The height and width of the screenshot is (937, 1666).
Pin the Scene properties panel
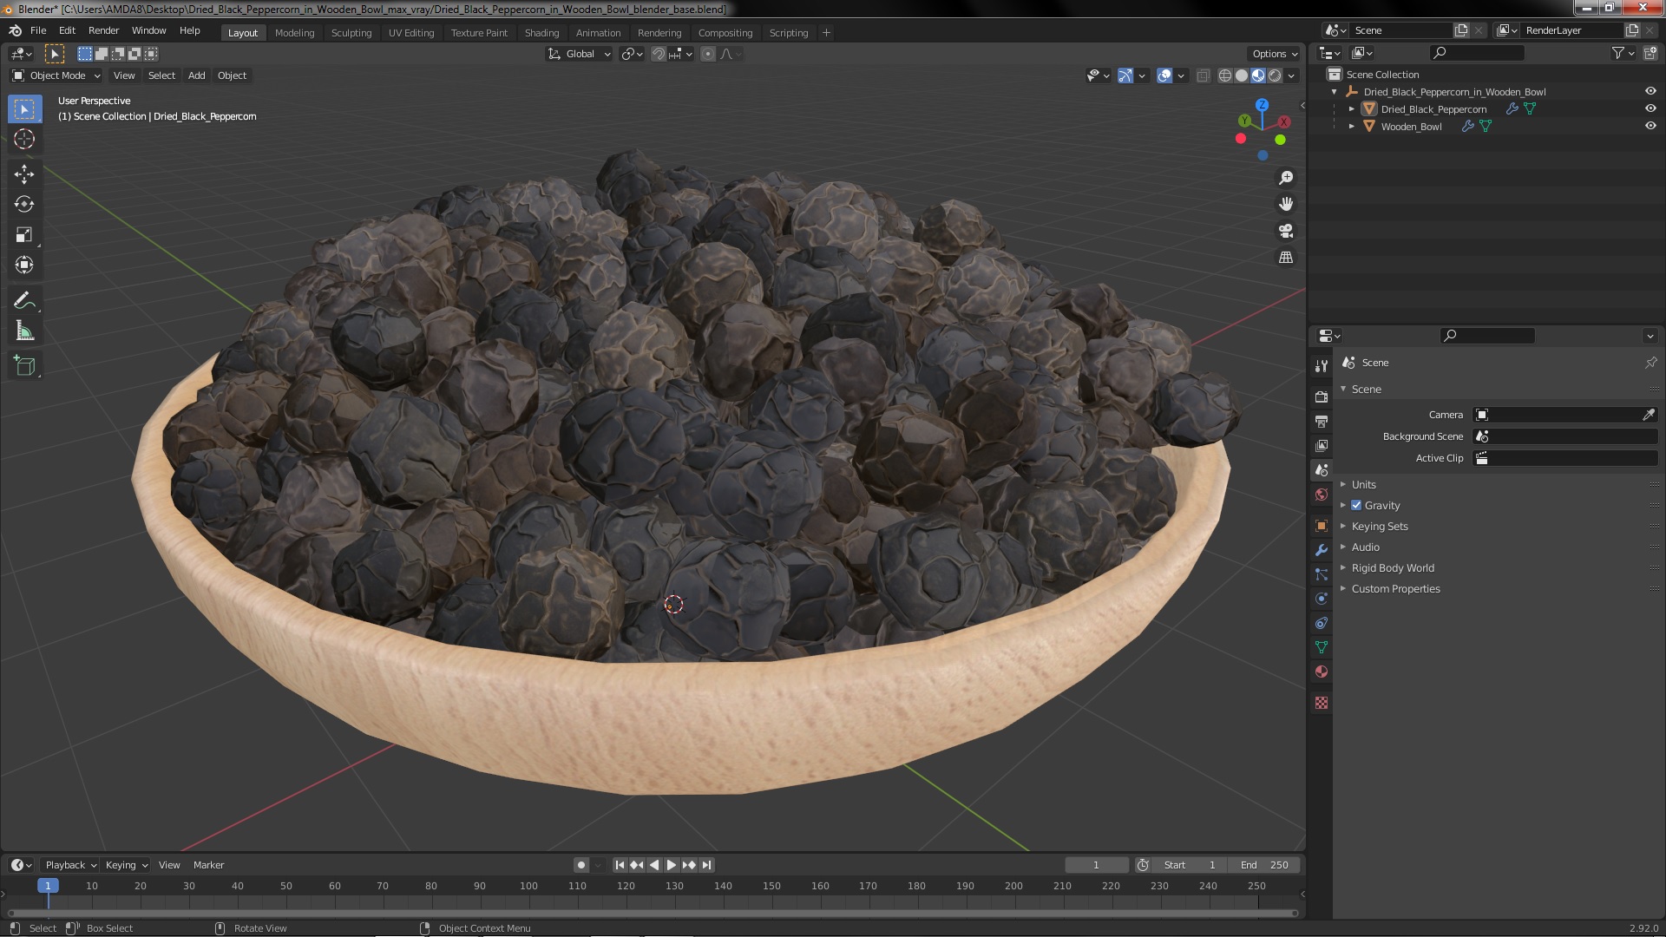pos(1650,363)
